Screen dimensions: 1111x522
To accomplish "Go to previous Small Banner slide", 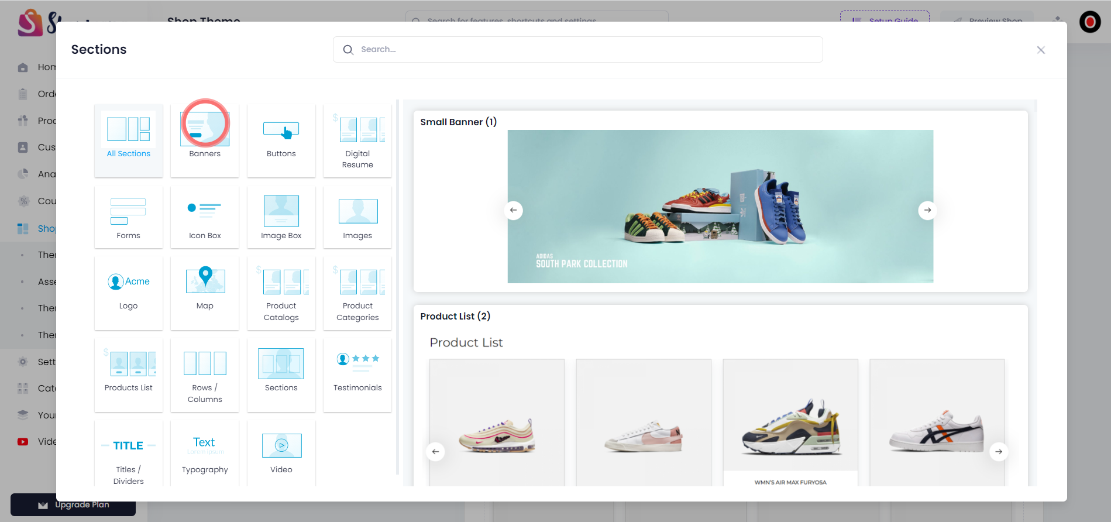I will pos(514,210).
